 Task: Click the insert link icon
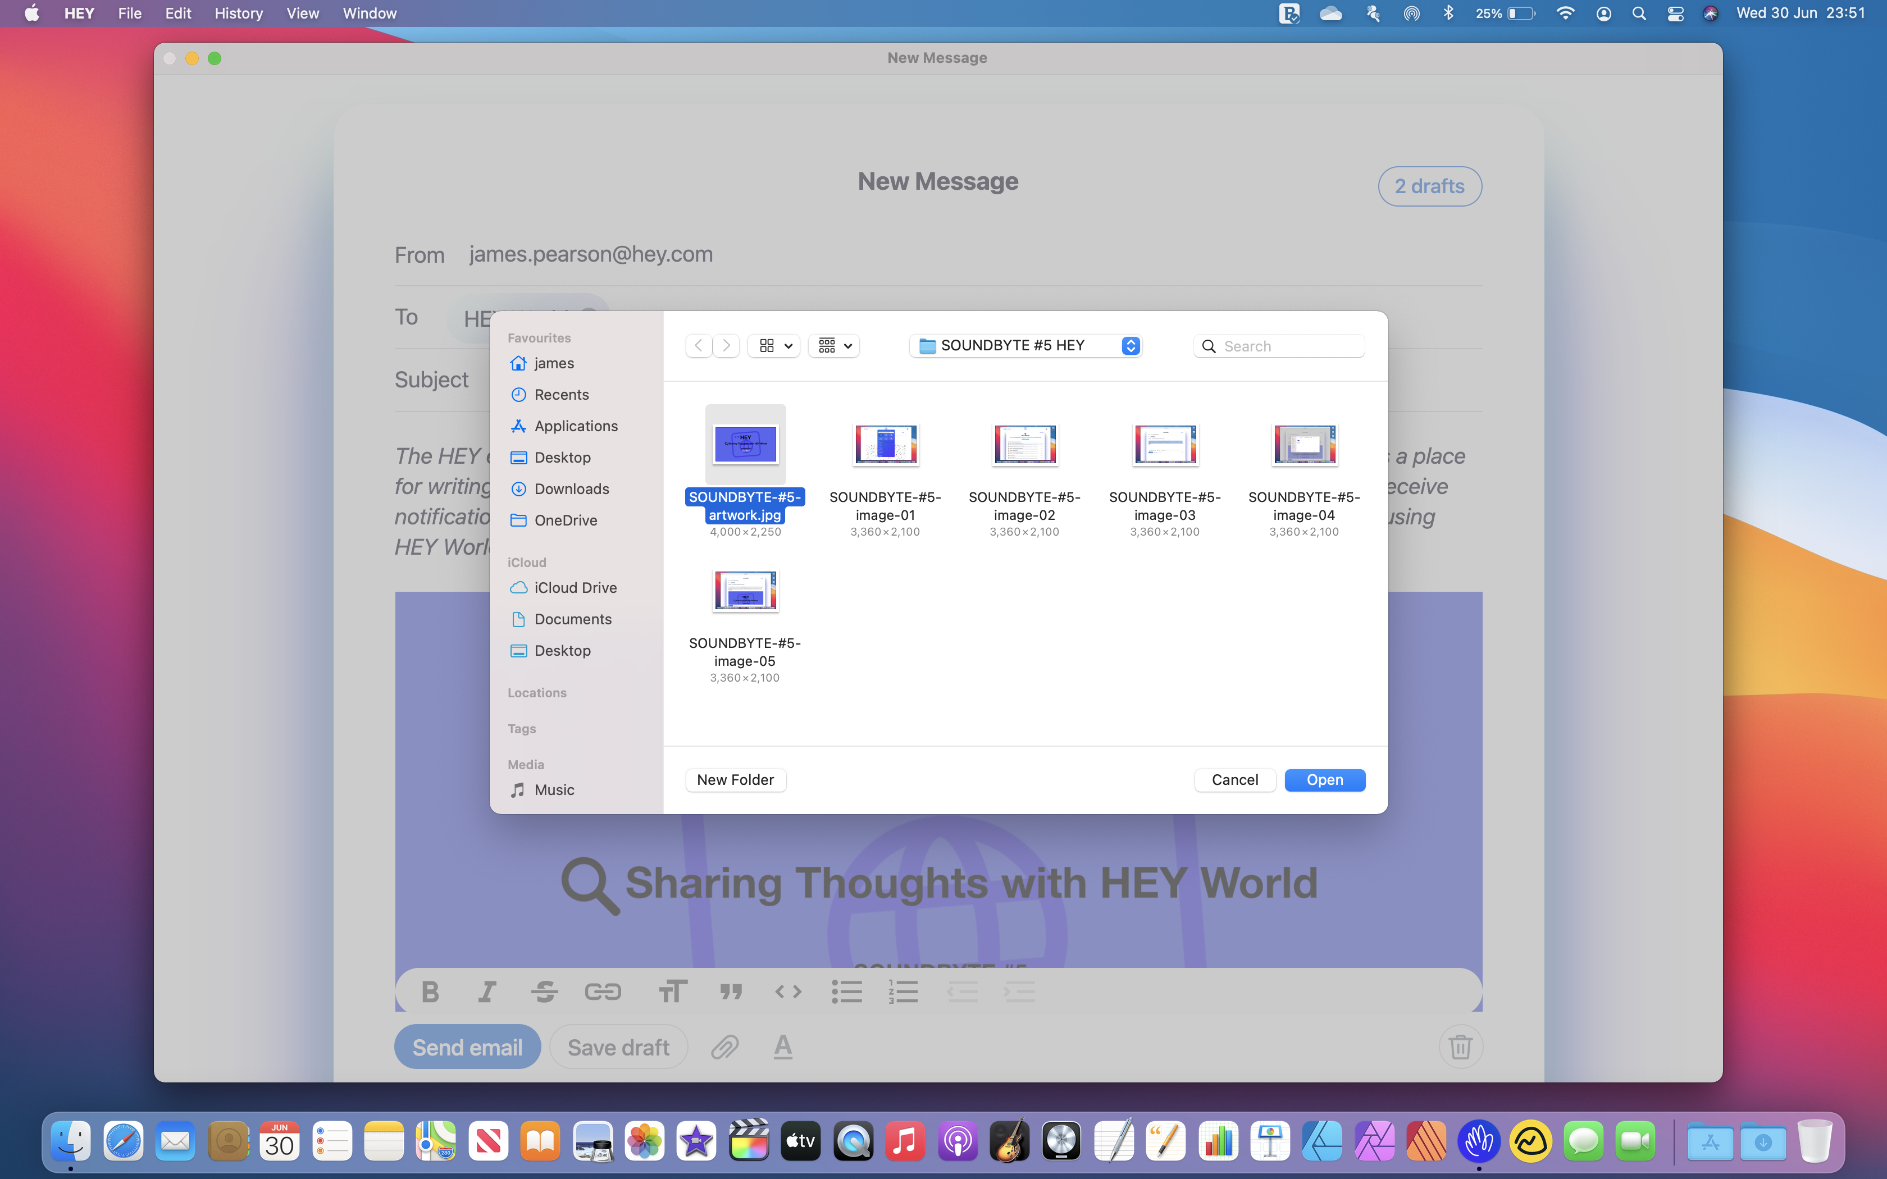(x=603, y=992)
